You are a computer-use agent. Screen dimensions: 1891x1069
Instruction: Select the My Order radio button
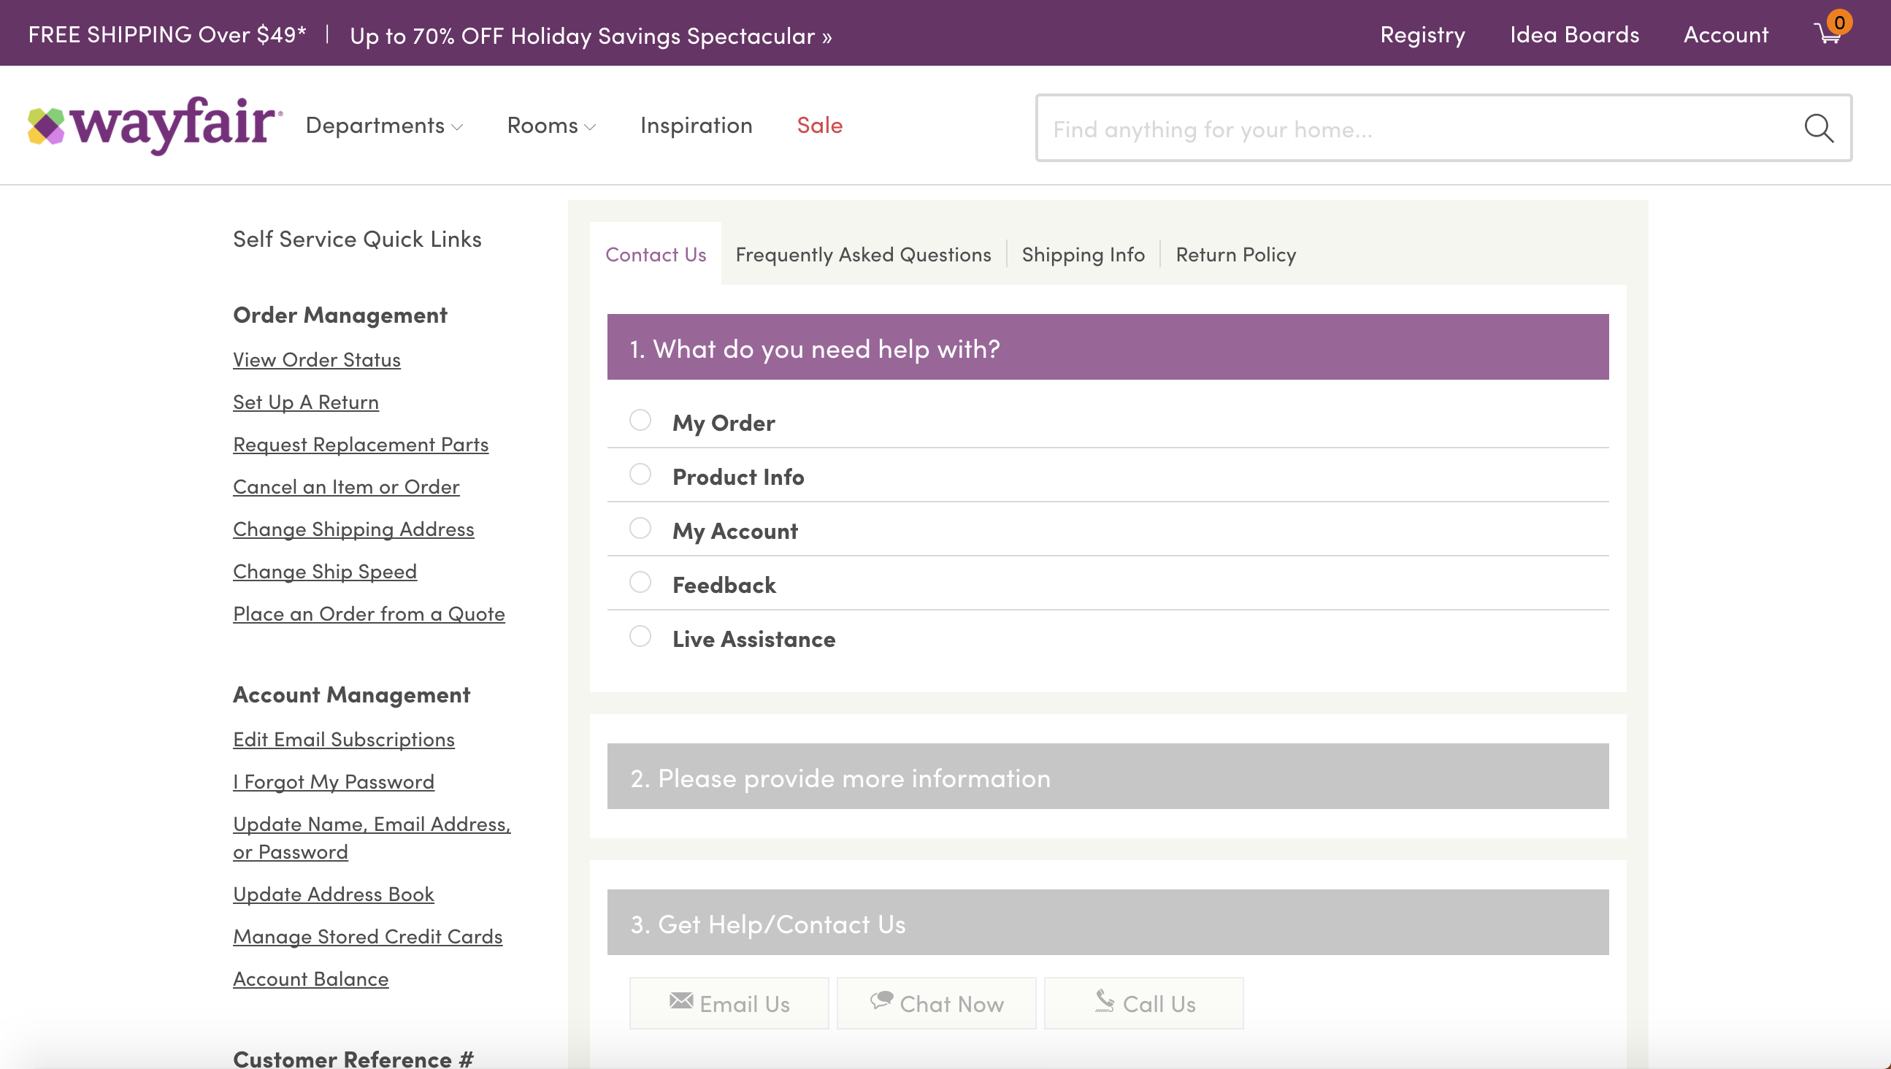point(640,421)
